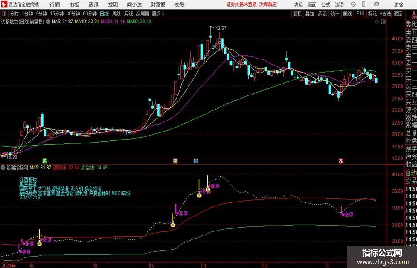Click the 画线 drawing toolbar button
This screenshot has width=417, height=268.
click(x=347, y=14)
